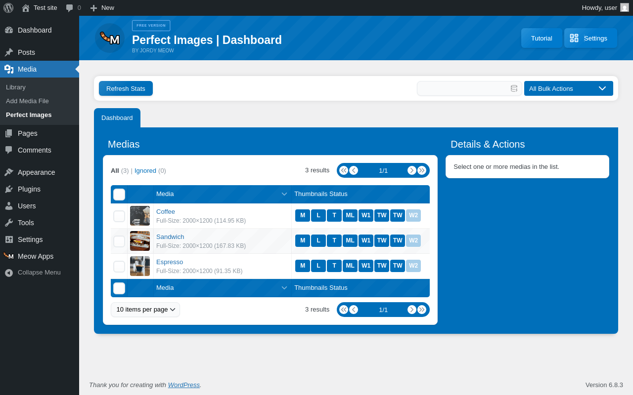Show the All medias filter
This screenshot has height=395, width=633.
[x=115, y=171]
